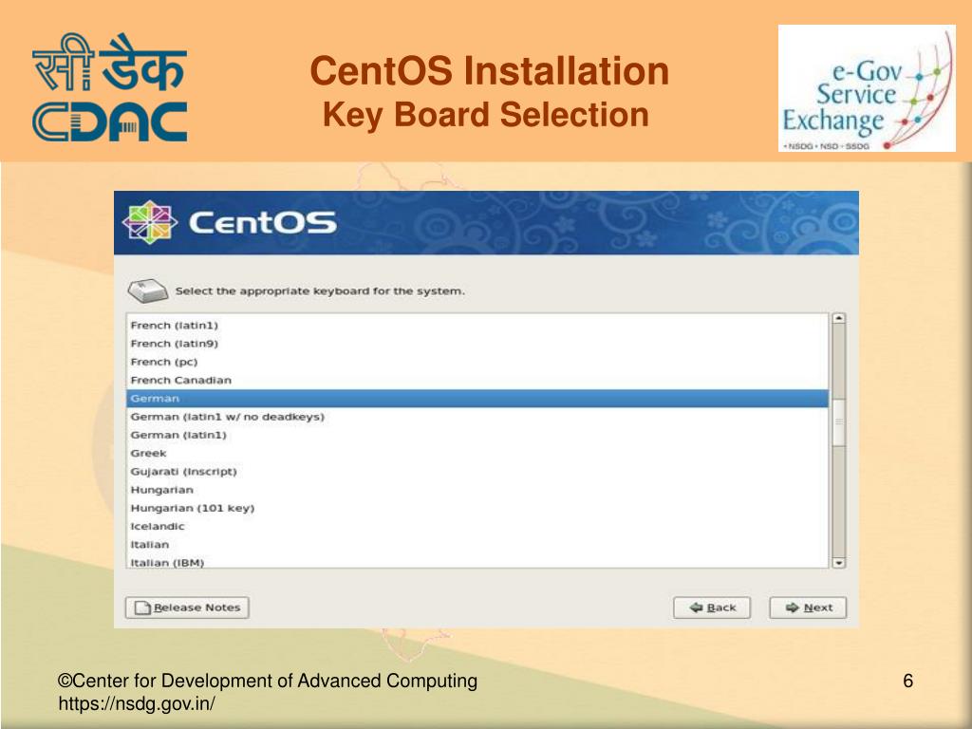The width and height of the screenshot is (972, 729).
Task: Choose the plain Italian keyboard entry
Action: [477, 545]
